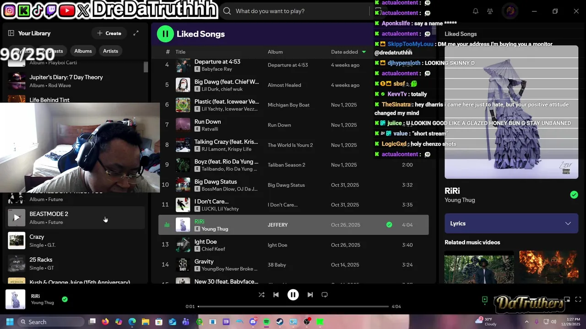
Task: Toggle repeat mode in the player bar
Action: coord(325,295)
